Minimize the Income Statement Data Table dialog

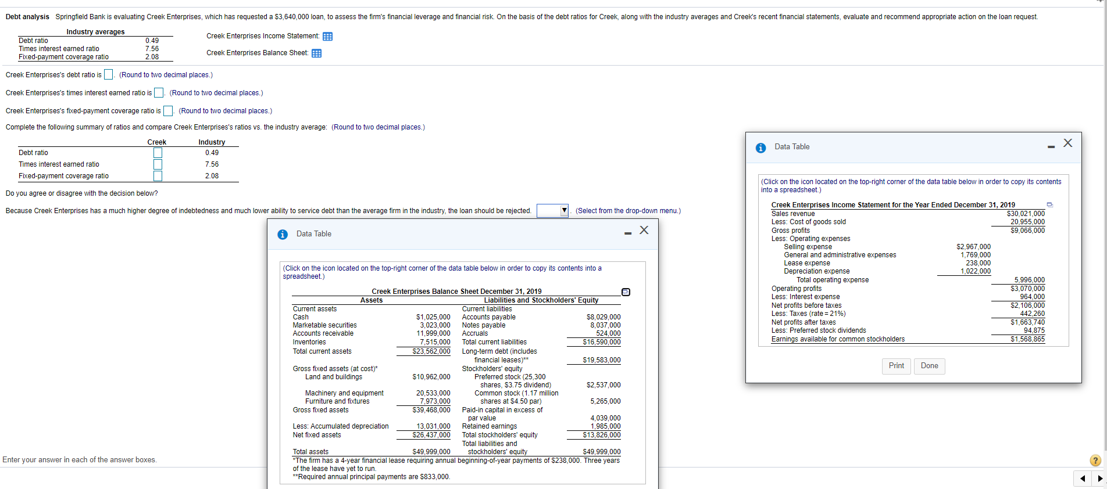pos(1051,147)
